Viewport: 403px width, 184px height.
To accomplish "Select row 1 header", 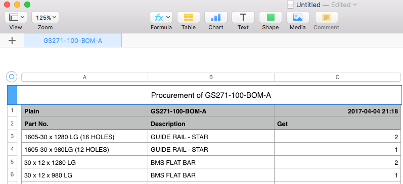I will [x=12, y=111].
